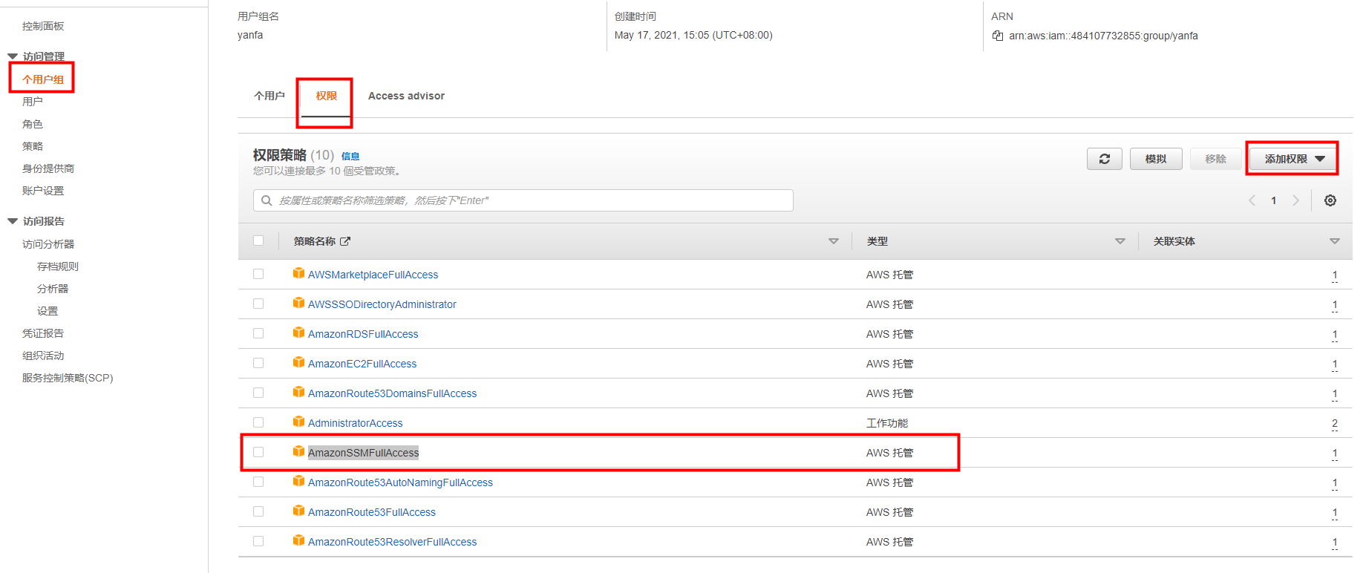
Task: Open 用户 in the sidebar
Action: [33, 102]
